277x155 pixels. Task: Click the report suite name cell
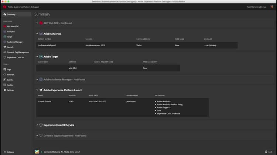coord(47,45)
